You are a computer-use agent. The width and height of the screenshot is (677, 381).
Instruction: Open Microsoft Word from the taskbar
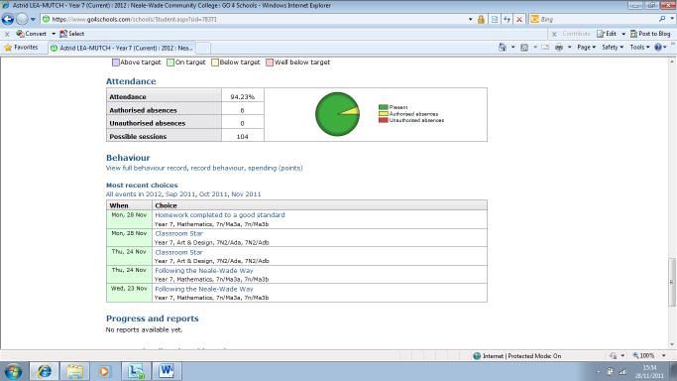click(x=167, y=371)
